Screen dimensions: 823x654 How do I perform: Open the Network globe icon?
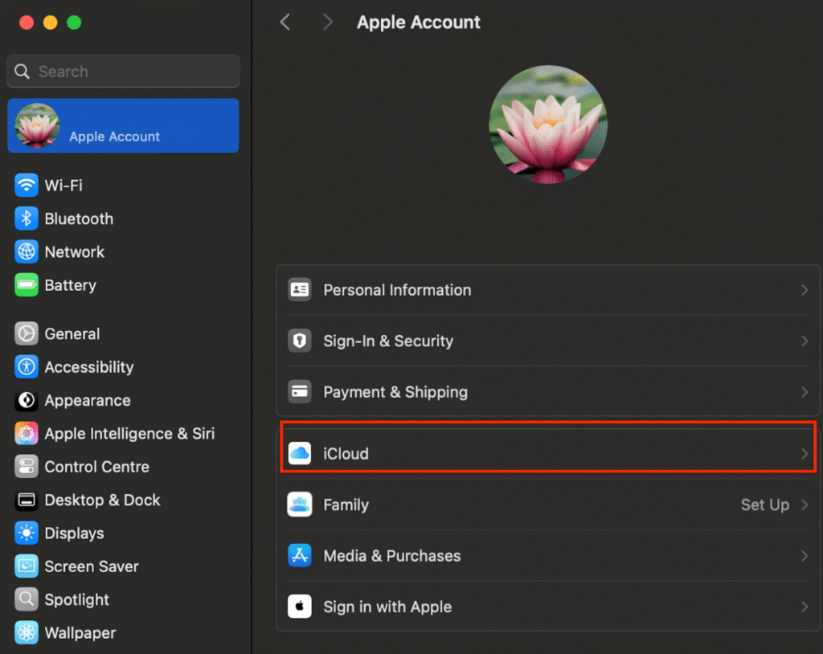(x=27, y=252)
